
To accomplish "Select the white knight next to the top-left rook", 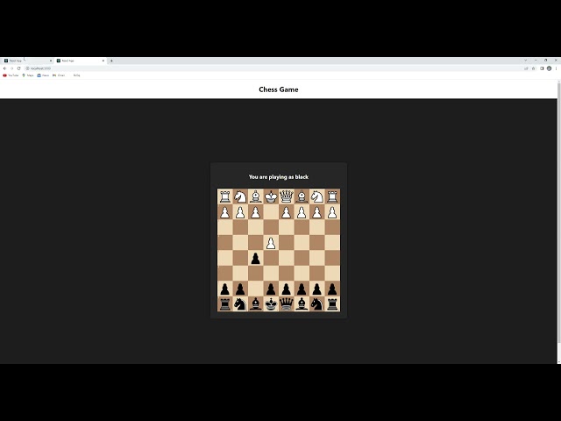I will pyautogui.click(x=240, y=196).
